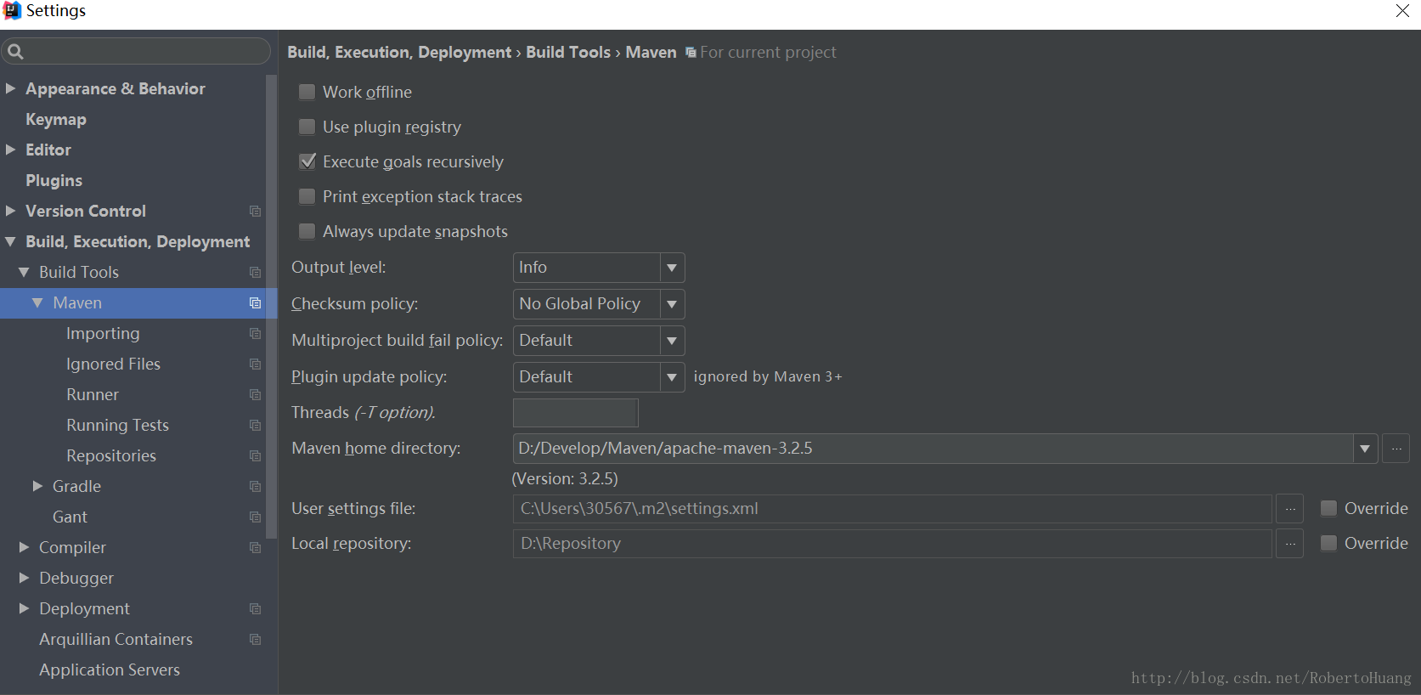Uncheck Execute goals recursively
Image resolution: width=1421 pixels, height=695 pixels.
pos(307,161)
